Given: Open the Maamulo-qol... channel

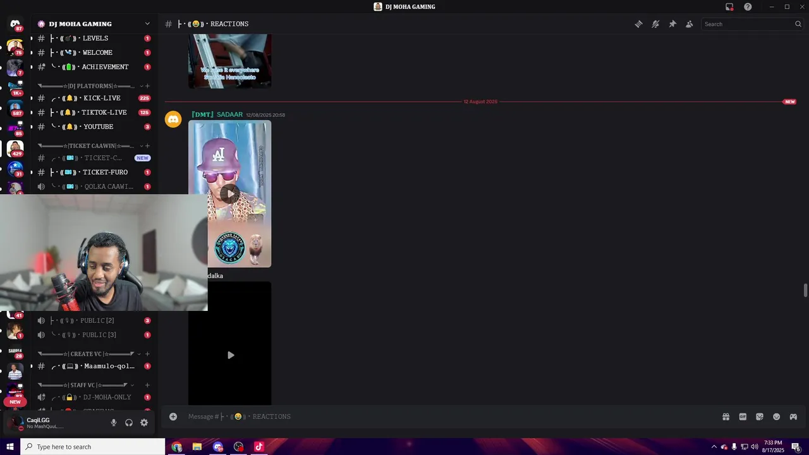Looking at the screenshot, I should pyautogui.click(x=94, y=366).
